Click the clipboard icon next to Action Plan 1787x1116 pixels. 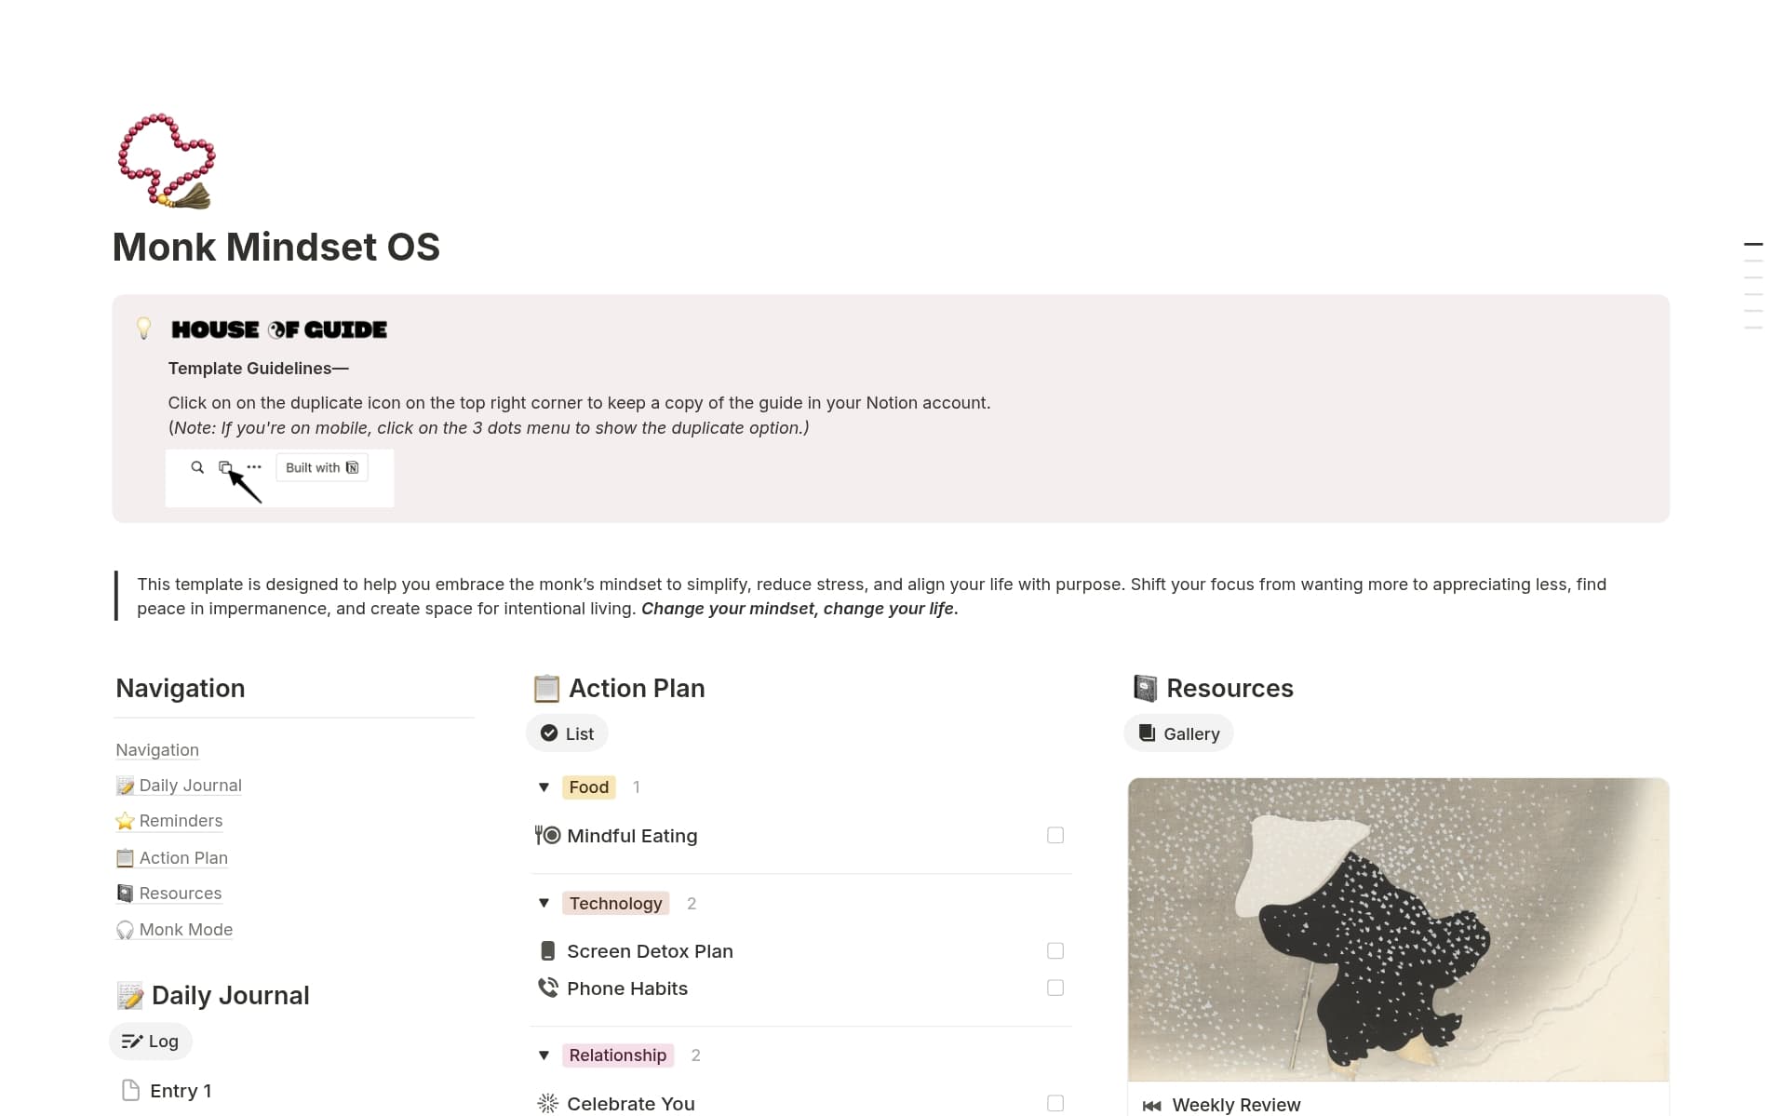[125, 856]
